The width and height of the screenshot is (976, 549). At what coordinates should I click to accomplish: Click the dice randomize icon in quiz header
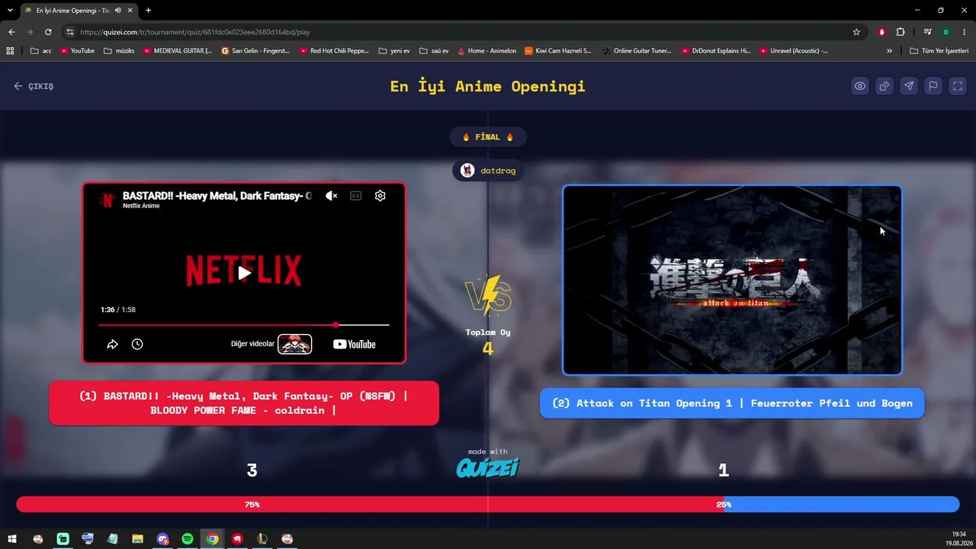coord(884,86)
